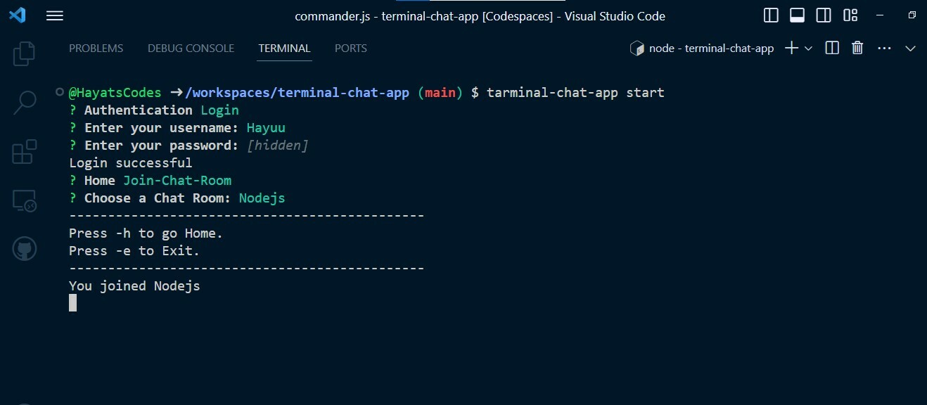927x405 pixels.
Task: Open the Remote Explorer icon
Action: [x=25, y=200]
